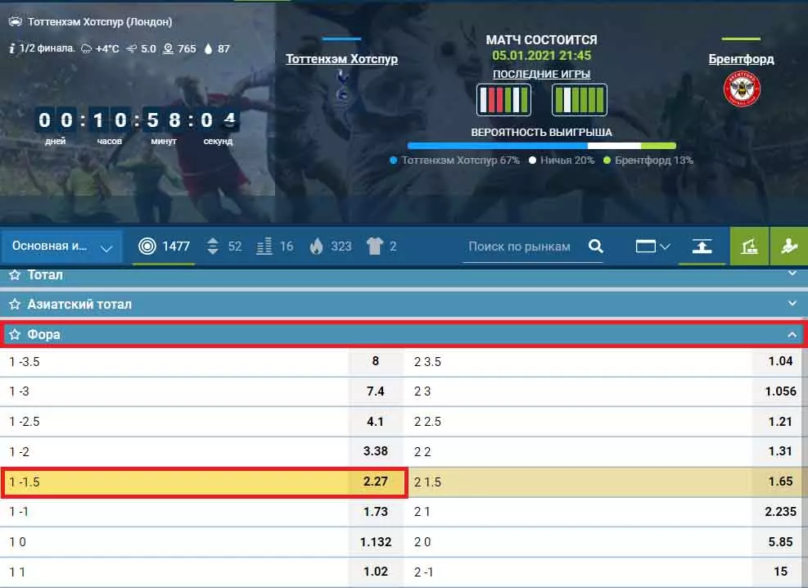This screenshot has height=588, width=808.
Task: Open the Основная и... dropdown
Action: point(62,247)
